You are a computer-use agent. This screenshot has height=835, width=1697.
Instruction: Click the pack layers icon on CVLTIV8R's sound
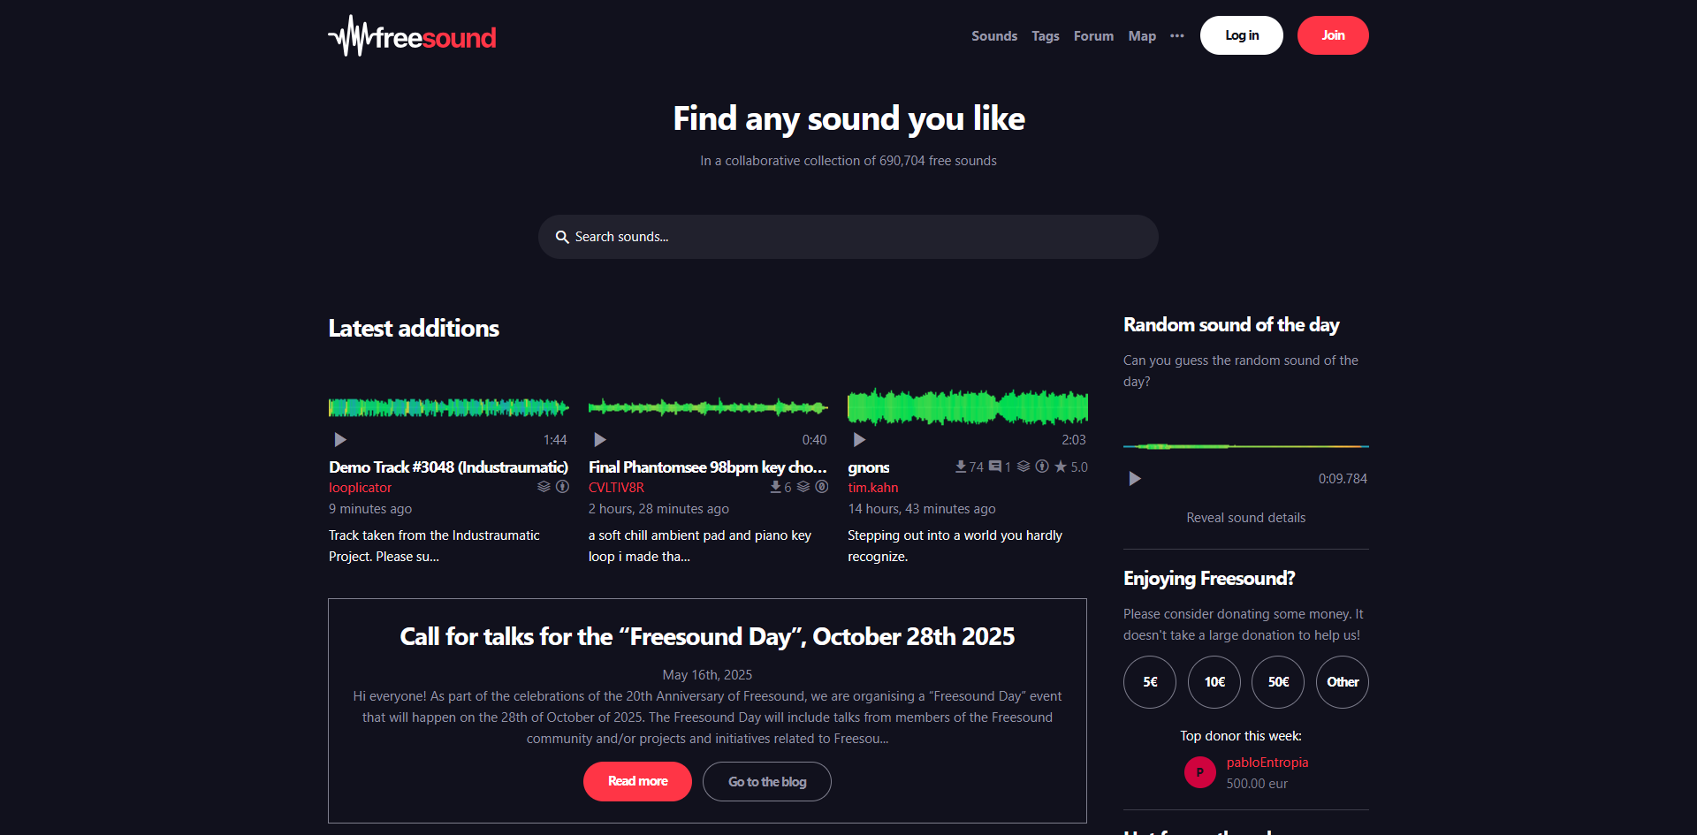coord(803,487)
